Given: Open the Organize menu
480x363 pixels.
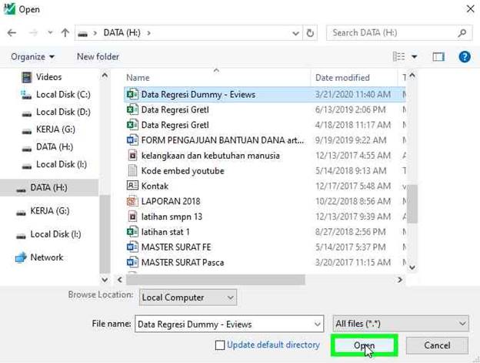Looking at the screenshot, I should click(x=32, y=56).
